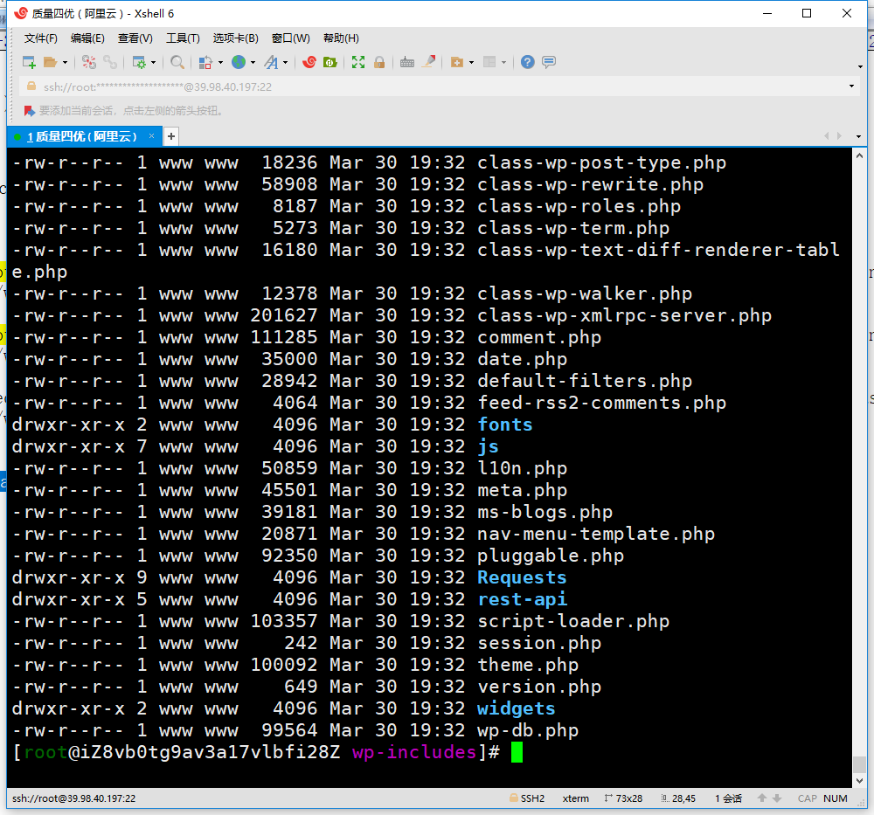Close the 质量四优 session tab
This screenshot has height=815, width=874.
(x=151, y=136)
